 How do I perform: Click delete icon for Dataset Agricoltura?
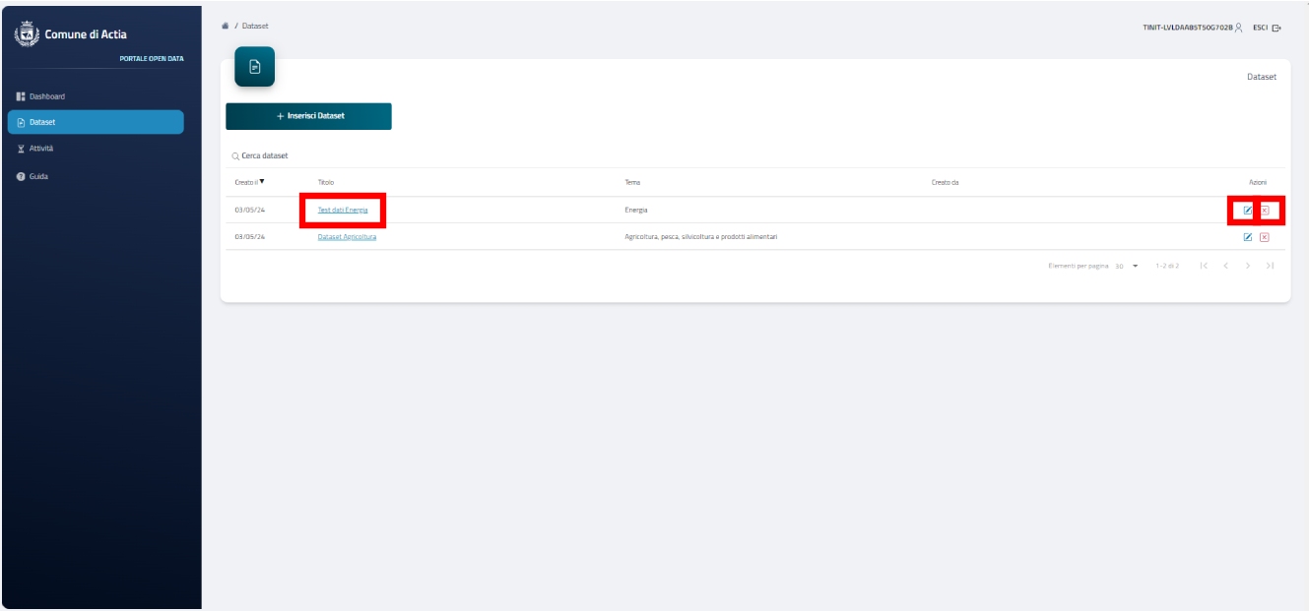[x=1265, y=237]
